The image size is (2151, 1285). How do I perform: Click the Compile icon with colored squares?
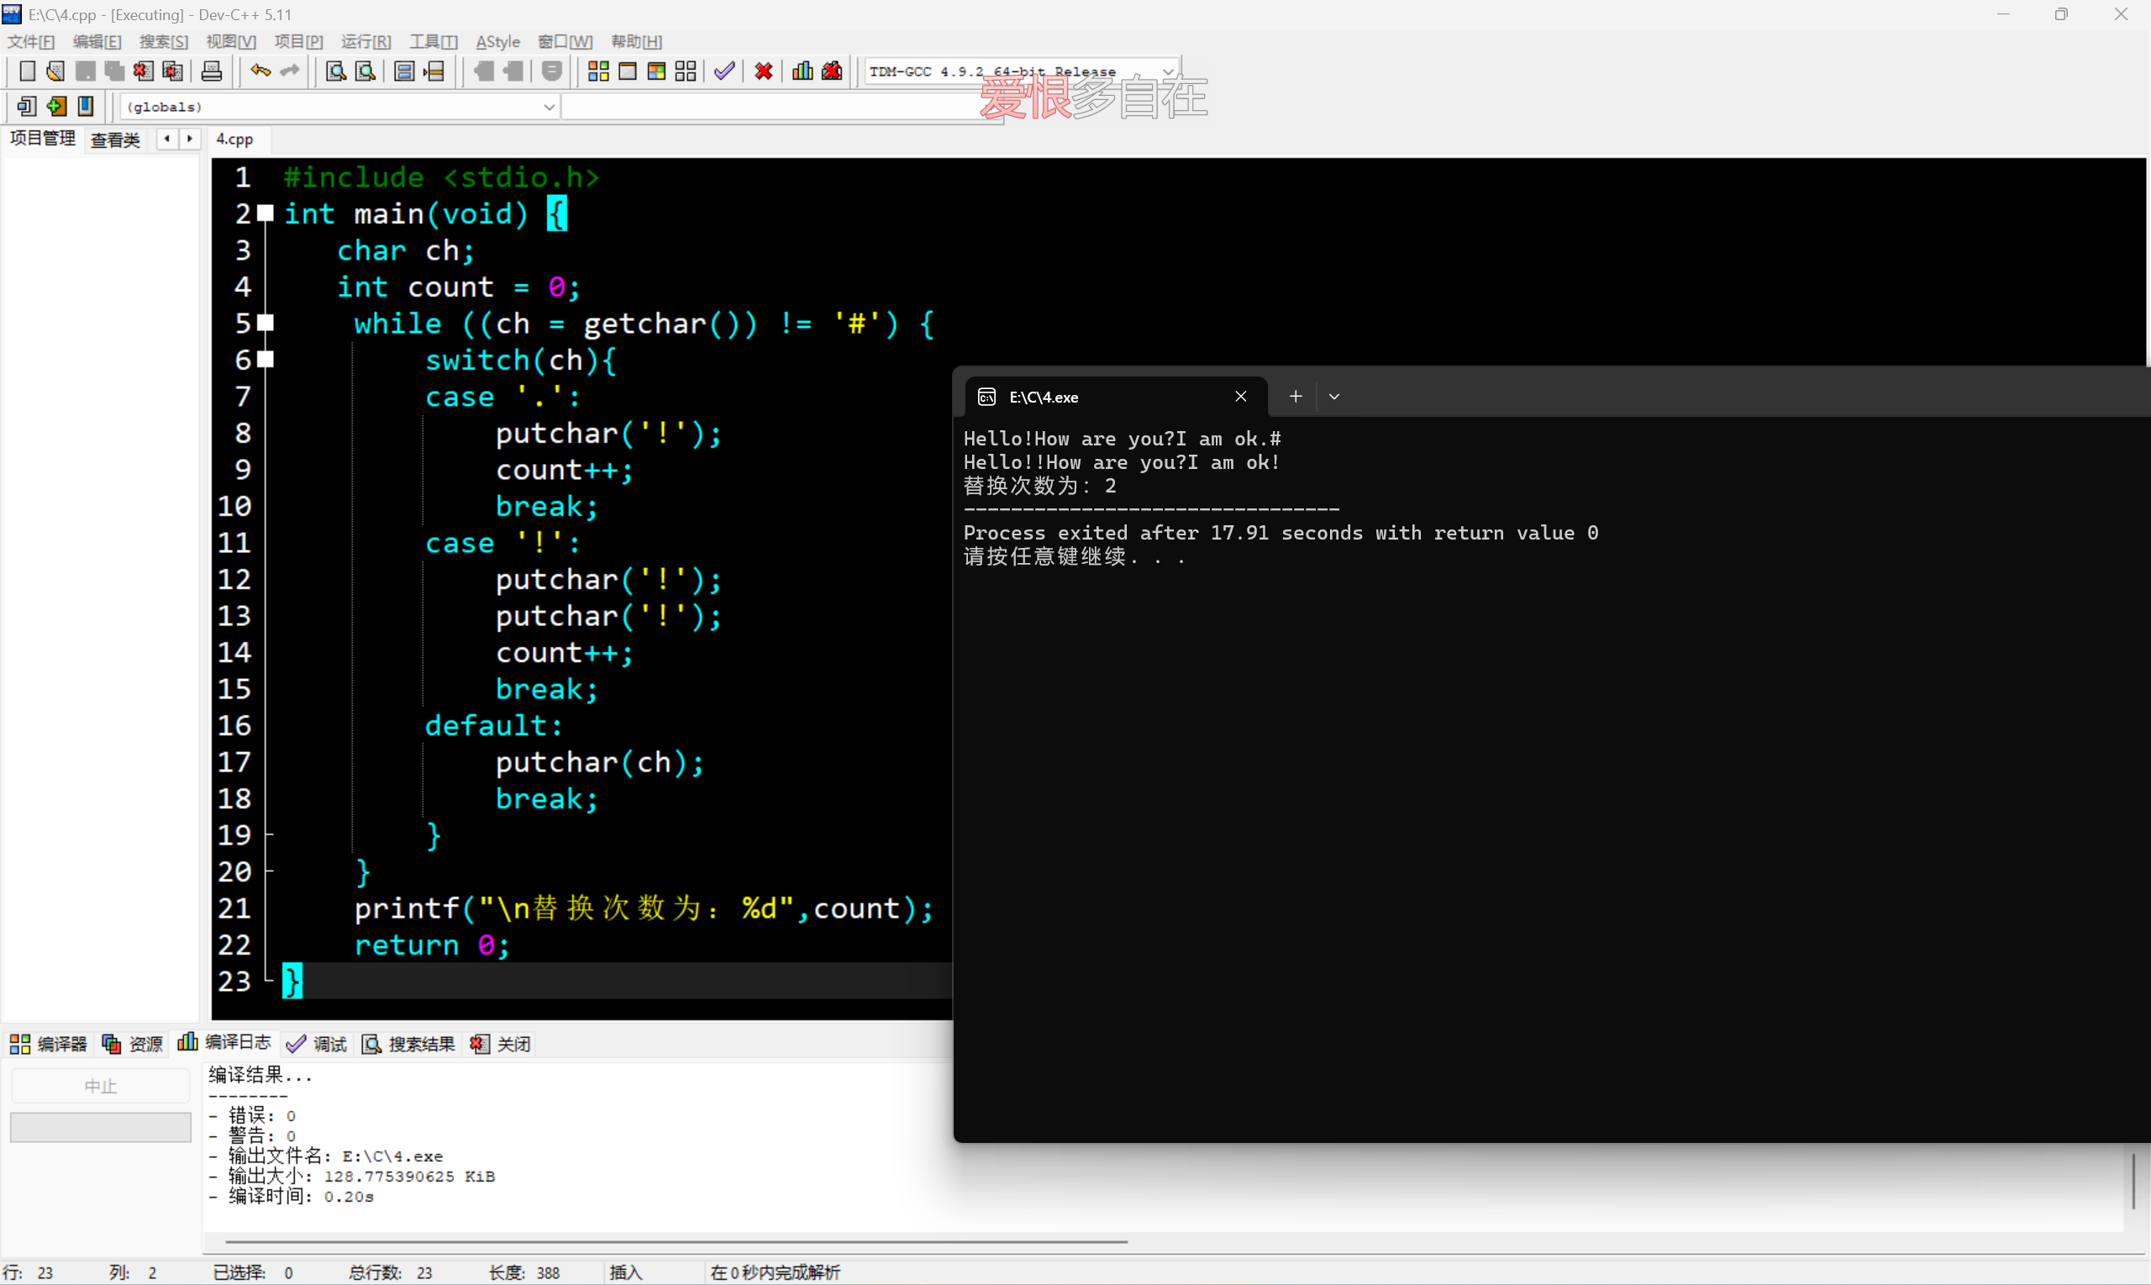point(598,72)
